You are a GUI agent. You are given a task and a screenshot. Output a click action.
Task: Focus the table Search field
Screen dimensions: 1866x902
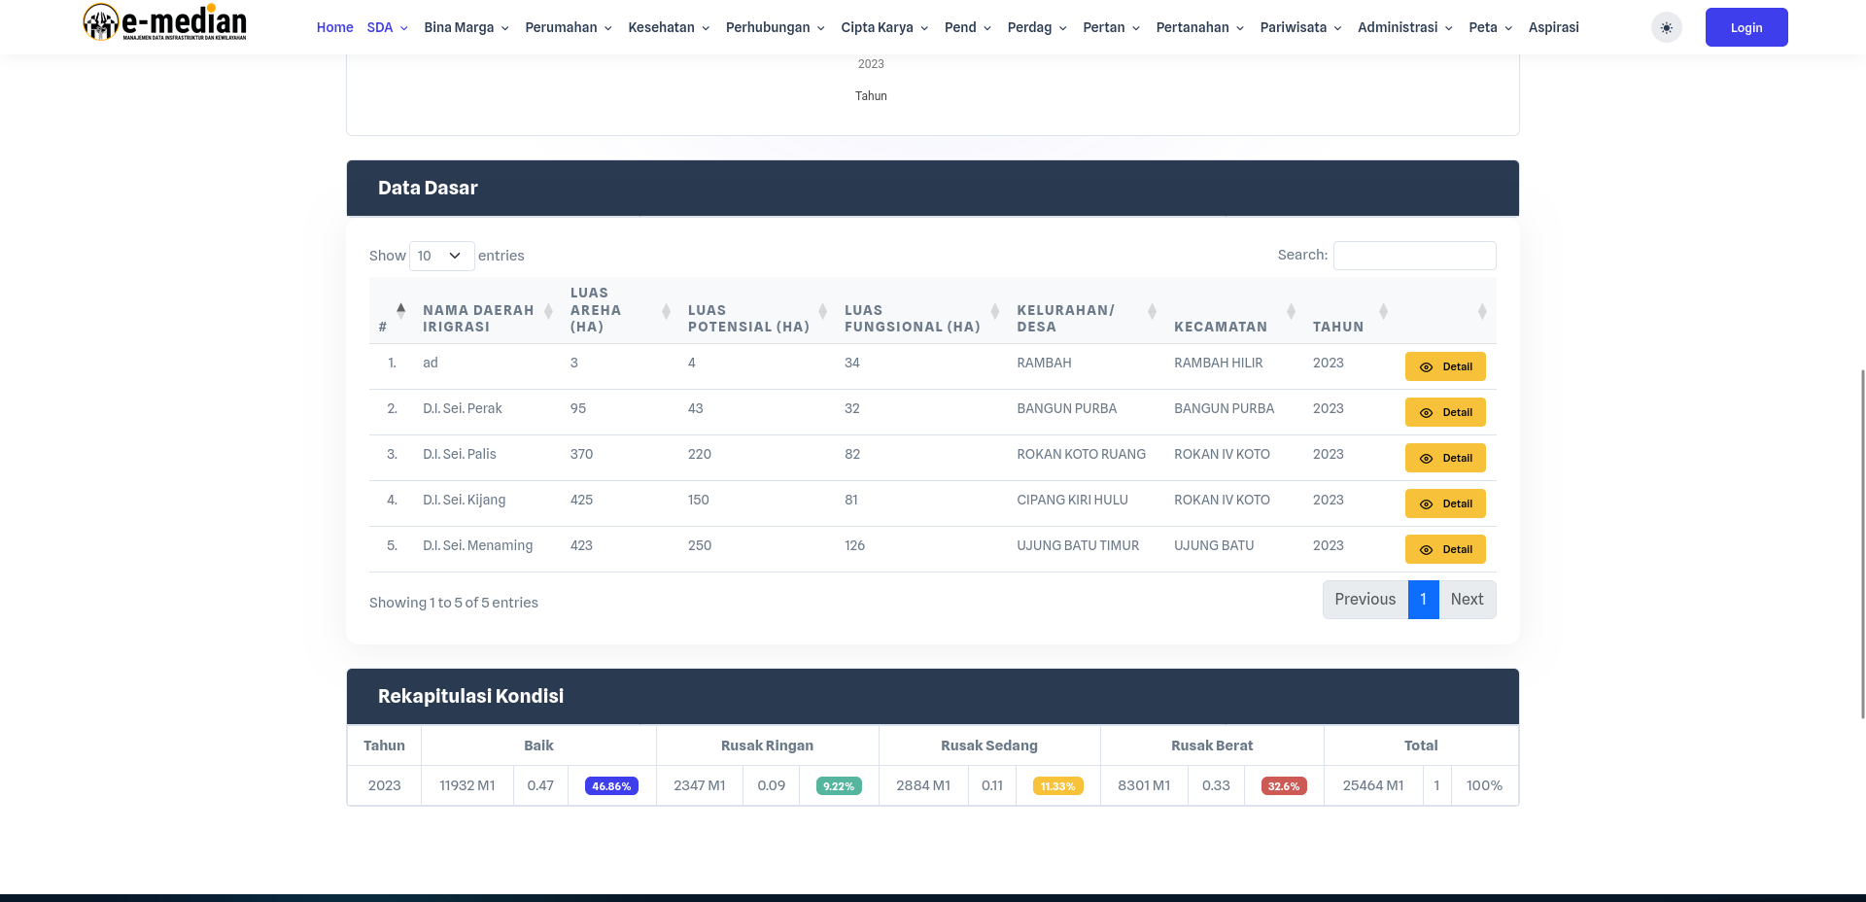pos(1414,256)
